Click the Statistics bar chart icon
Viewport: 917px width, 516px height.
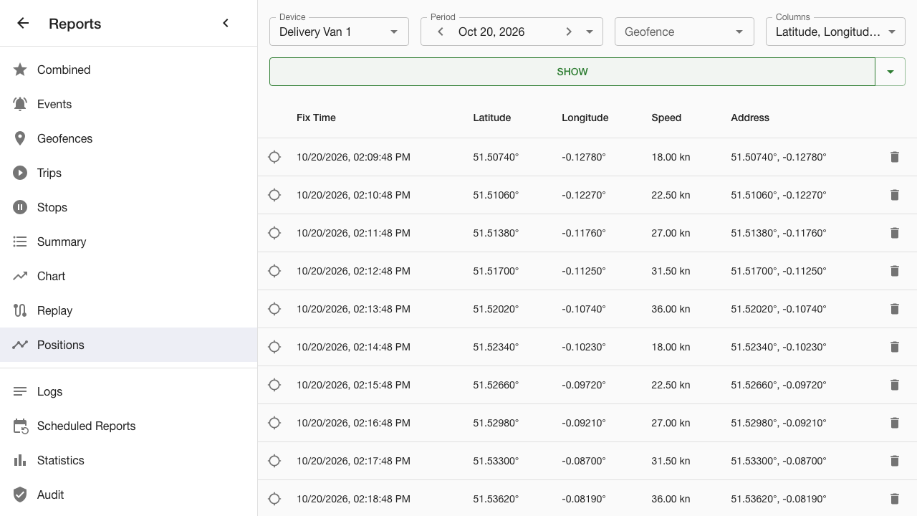pos(20,460)
